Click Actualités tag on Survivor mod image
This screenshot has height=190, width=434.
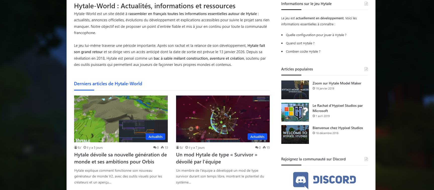(257, 137)
